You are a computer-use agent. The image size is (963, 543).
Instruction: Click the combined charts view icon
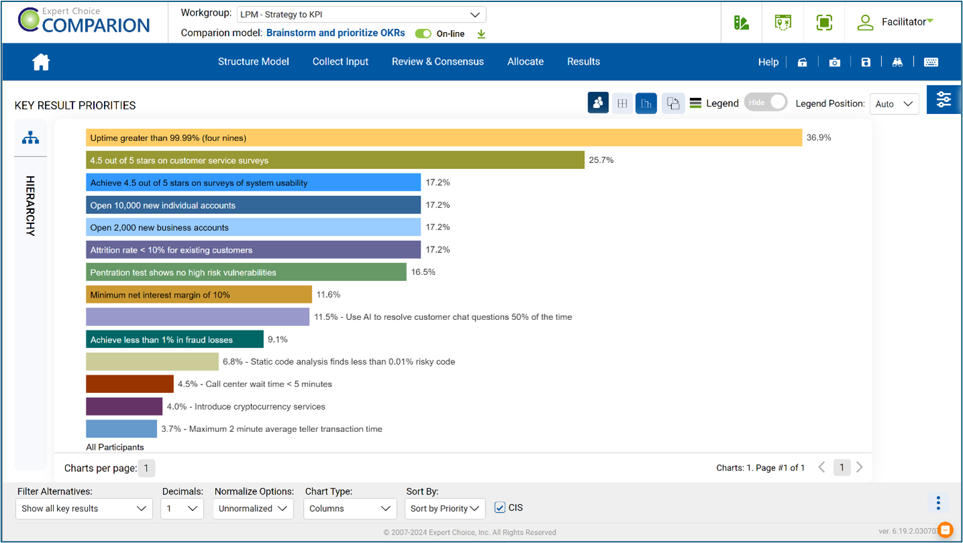point(673,103)
